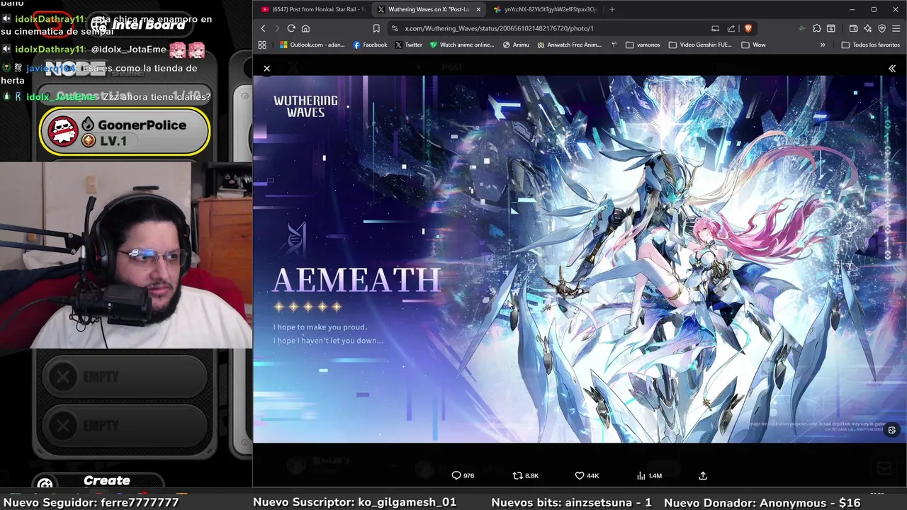This screenshot has width=907, height=510.
Task: Switch to the ynYccNX-82Yk5t tab
Action: pyautogui.click(x=544, y=9)
